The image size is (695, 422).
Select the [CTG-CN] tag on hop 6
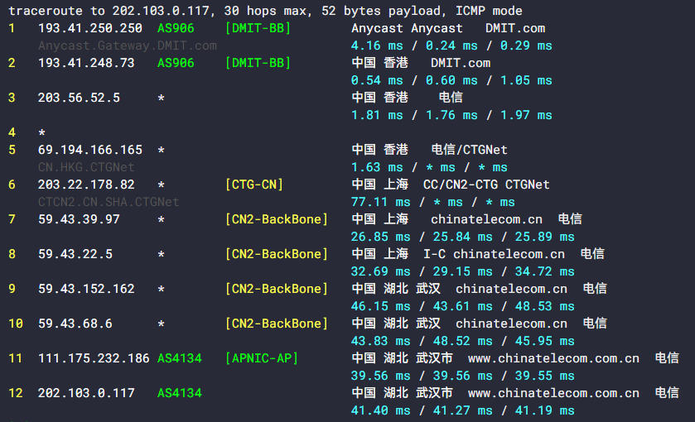pyautogui.click(x=254, y=185)
